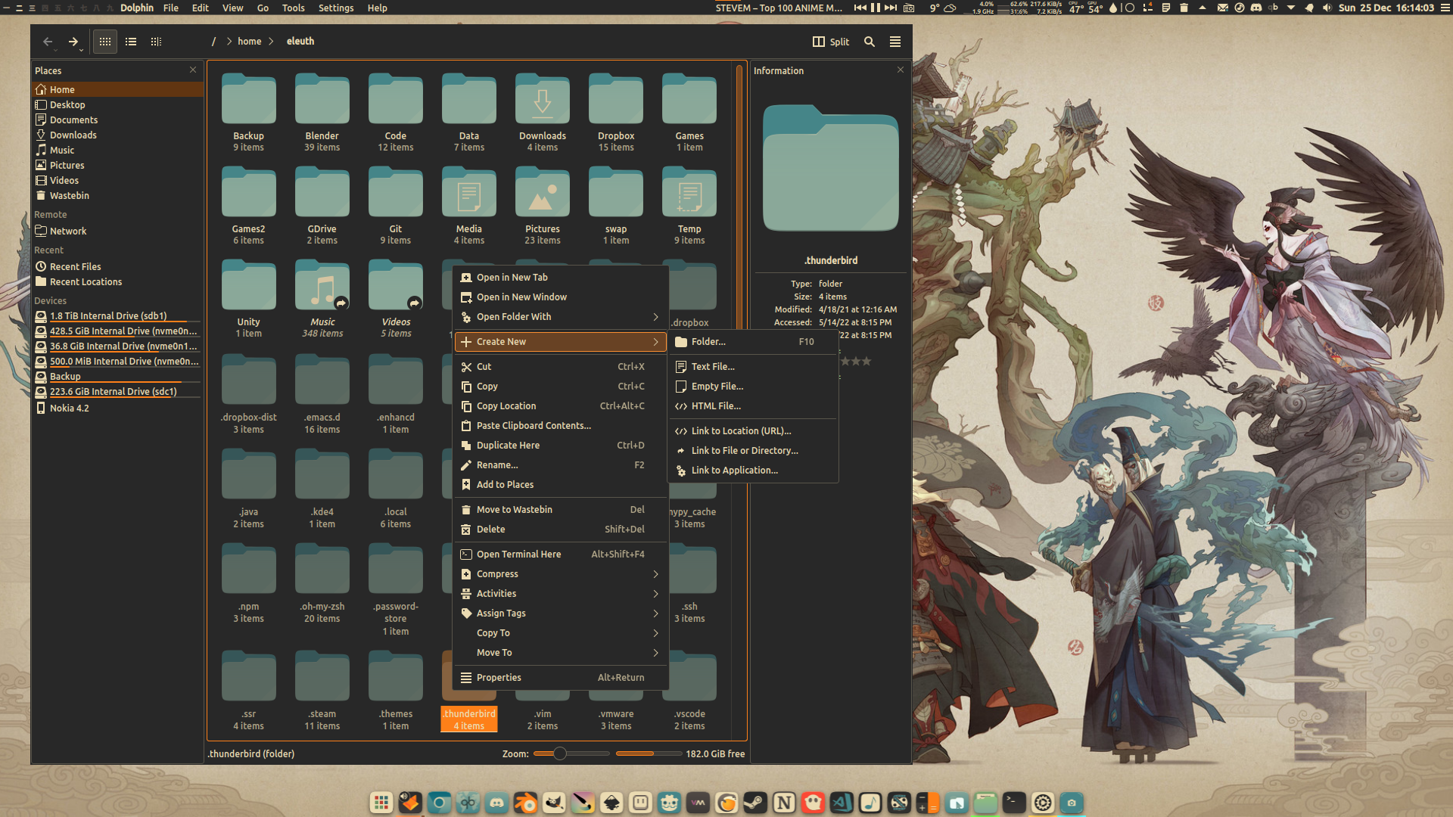
Task: Open Music place in sidebar
Action: pos(117,151)
